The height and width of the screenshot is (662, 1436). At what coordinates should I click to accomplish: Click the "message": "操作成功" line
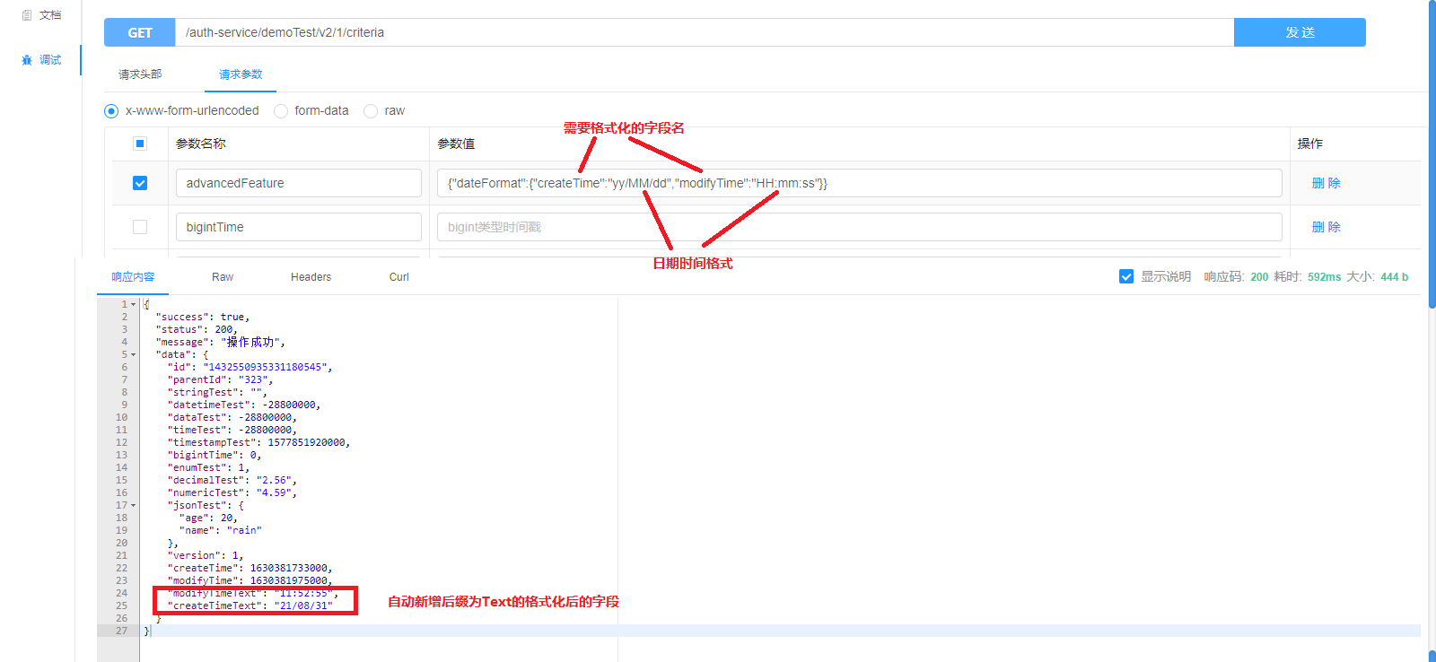coord(220,342)
